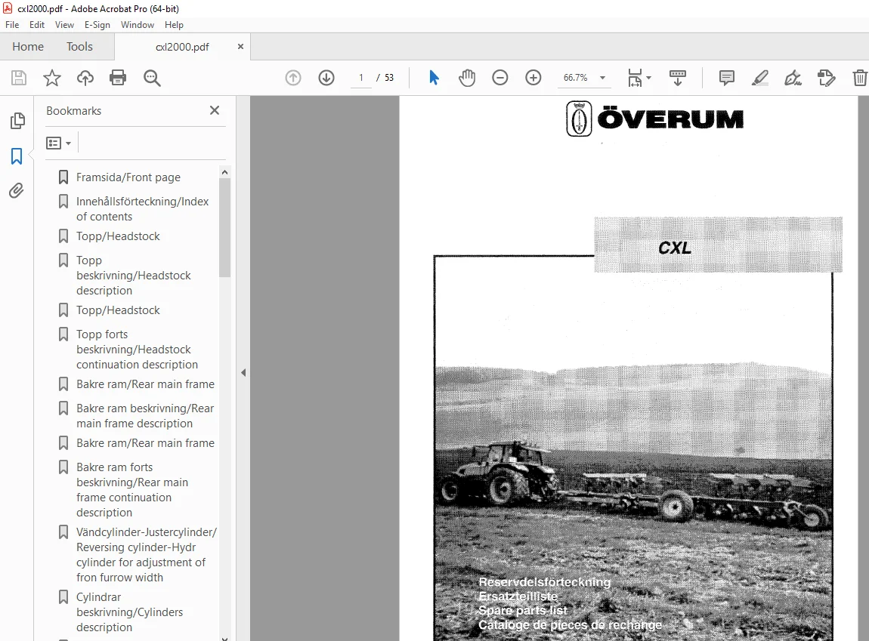This screenshot has width=869, height=641.
Task: Select the cxl2000.pdf document tab
Action: pyautogui.click(x=182, y=47)
